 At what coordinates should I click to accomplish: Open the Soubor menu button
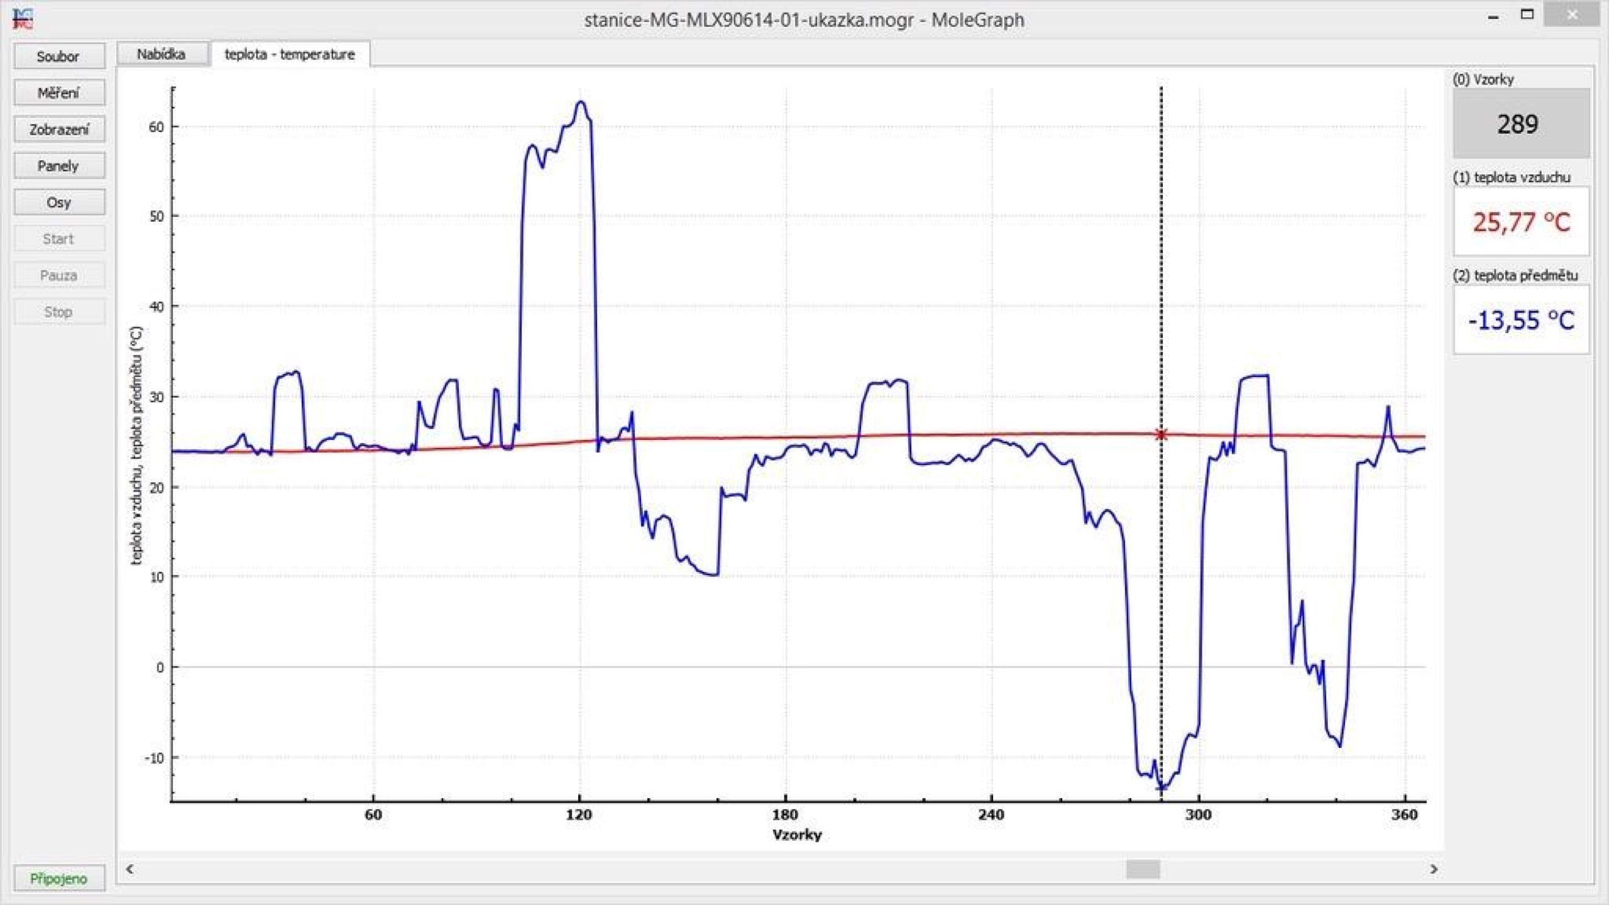click(59, 57)
